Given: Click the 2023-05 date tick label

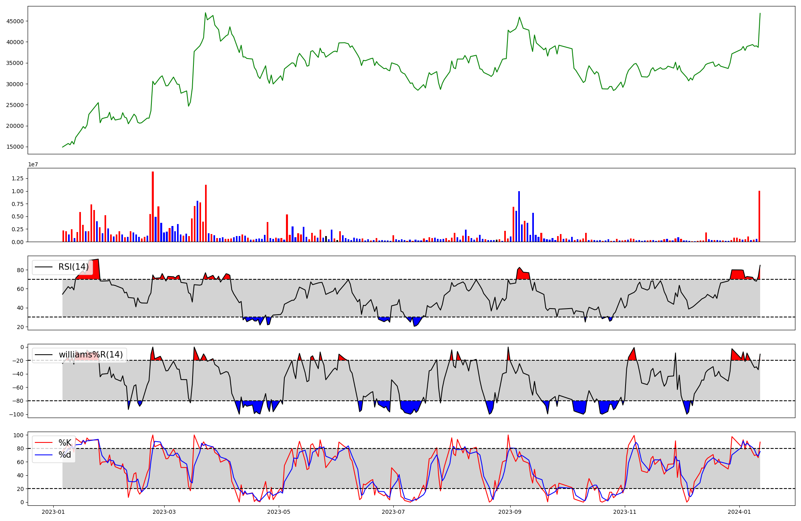Looking at the screenshot, I should coord(279,512).
